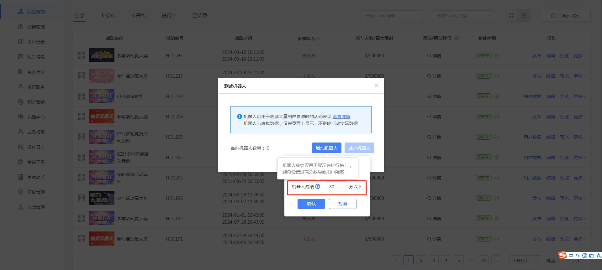Switch to 全部 tab
The height and width of the screenshot is (270, 602).
[x=79, y=15]
